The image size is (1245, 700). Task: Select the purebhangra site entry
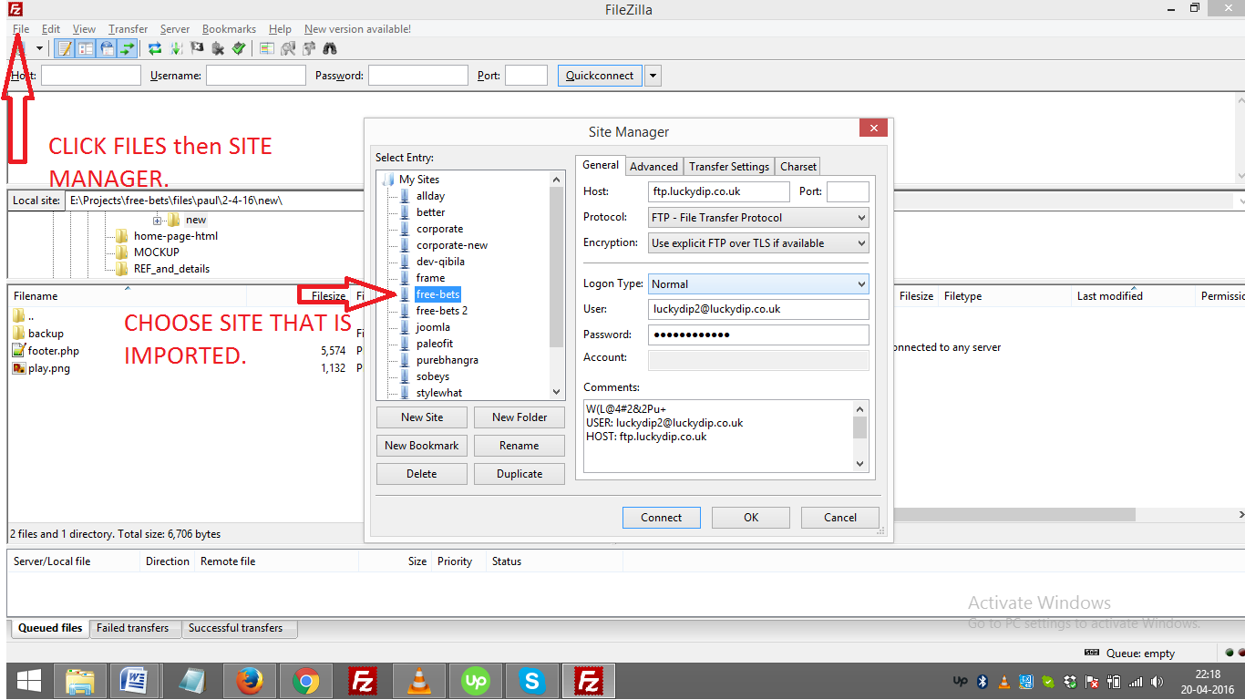point(448,360)
